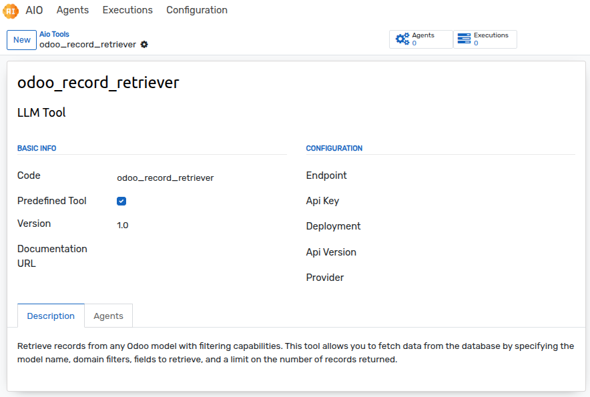The width and height of the screenshot is (590, 397).
Task: Click the Executions server icon in stat button
Action: (x=464, y=39)
